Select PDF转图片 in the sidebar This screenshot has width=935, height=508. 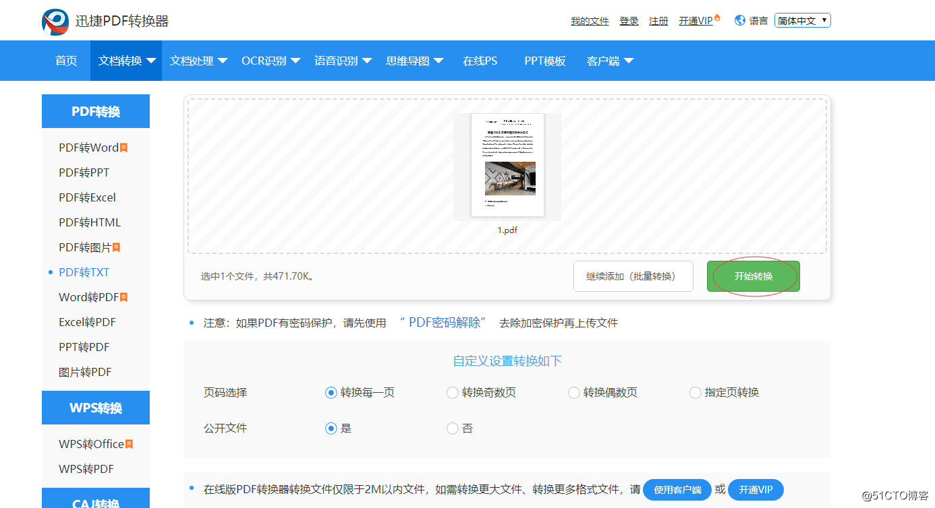tap(85, 247)
